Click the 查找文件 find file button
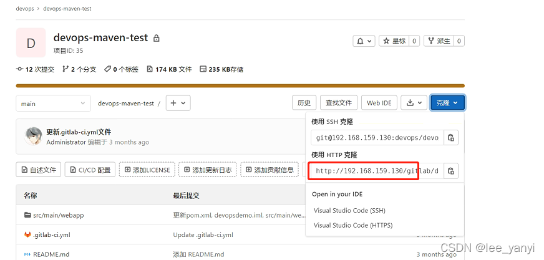This screenshot has width=544, height=260. point(339,103)
